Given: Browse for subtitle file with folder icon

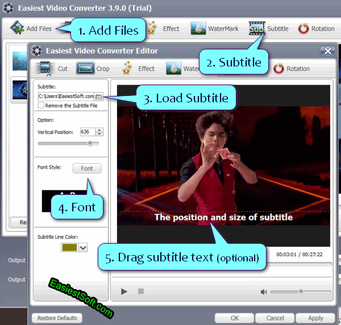Looking at the screenshot, I should pos(99,96).
